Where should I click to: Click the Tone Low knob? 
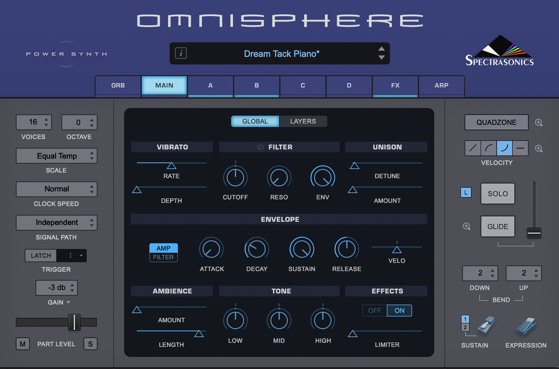tap(236, 320)
